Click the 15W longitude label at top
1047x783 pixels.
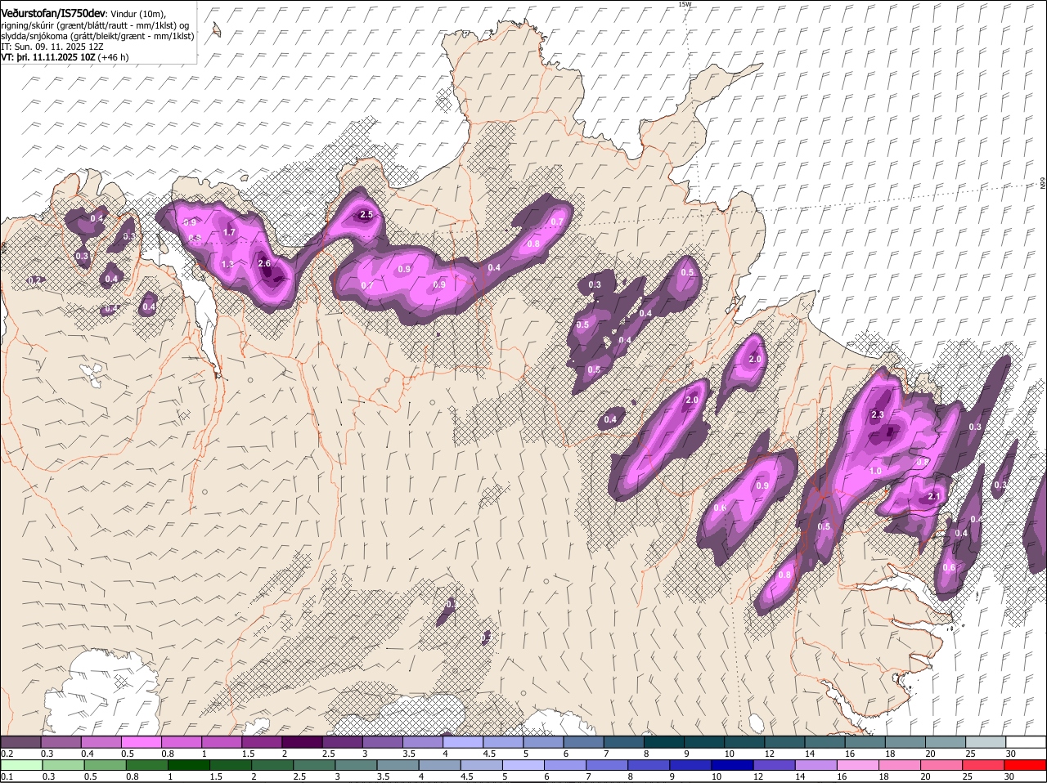coord(685,4)
